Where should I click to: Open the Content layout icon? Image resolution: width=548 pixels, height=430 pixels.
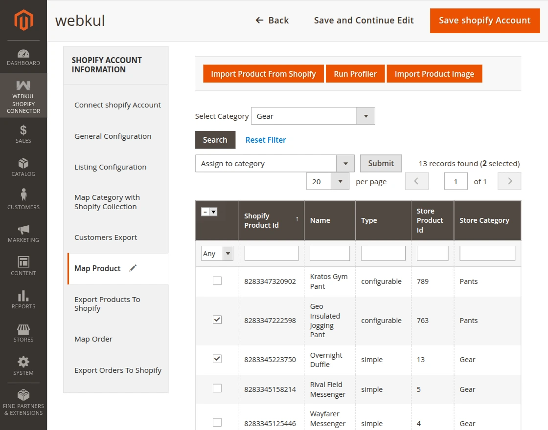pyautogui.click(x=23, y=262)
